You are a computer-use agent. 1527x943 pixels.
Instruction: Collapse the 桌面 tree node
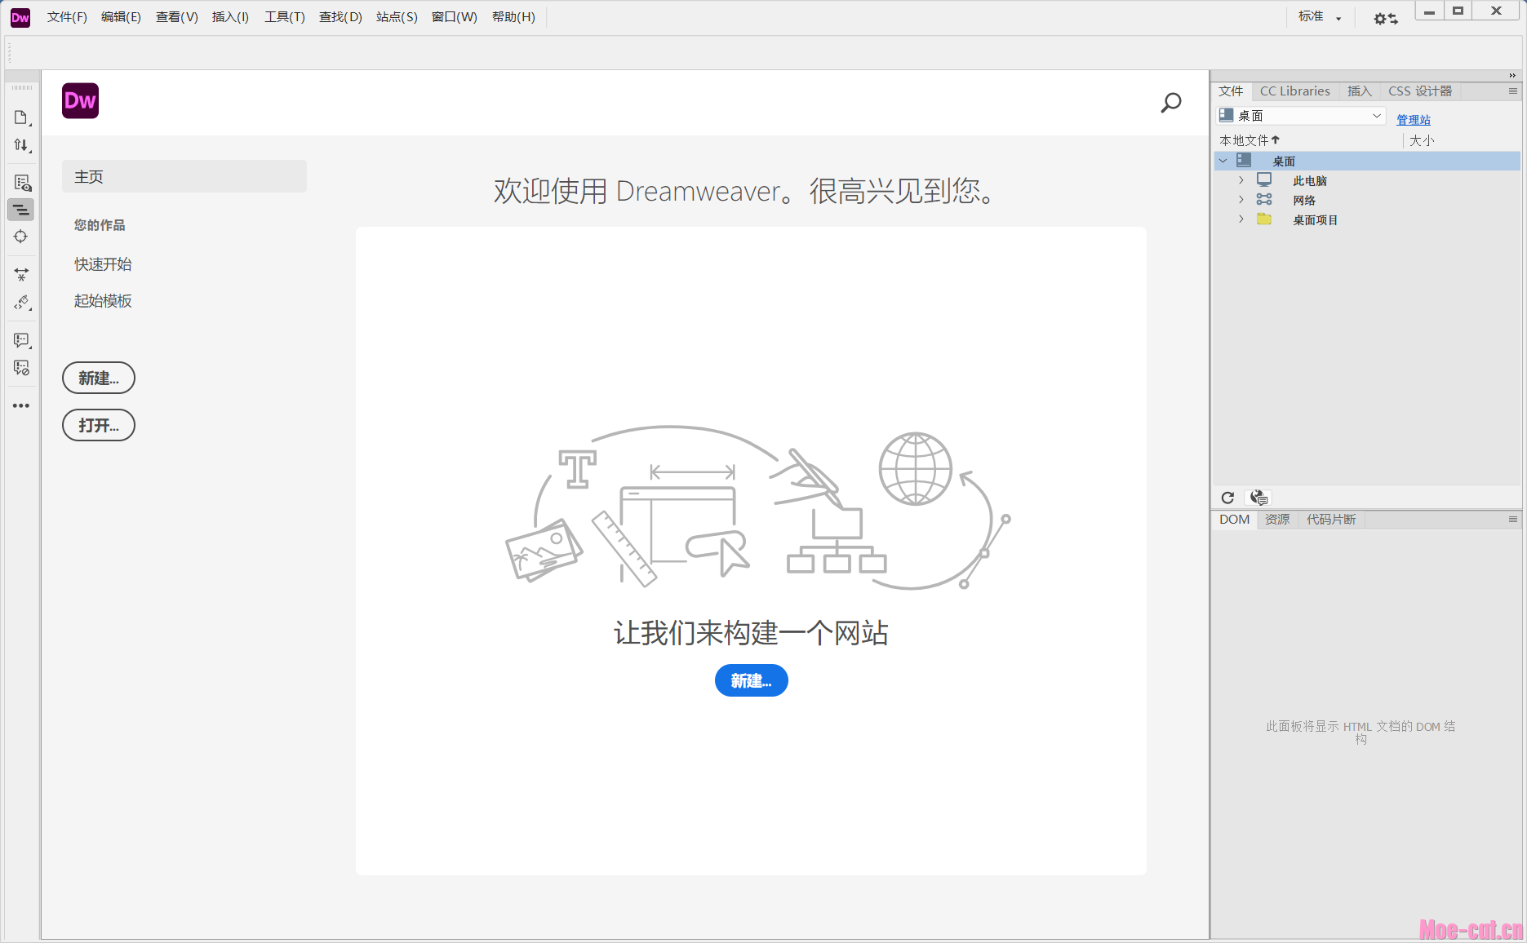(x=1223, y=161)
